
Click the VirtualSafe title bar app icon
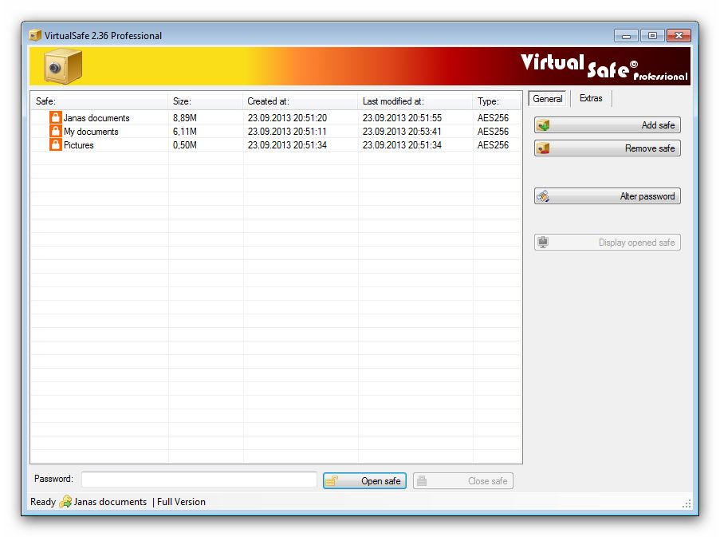point(35,35)
